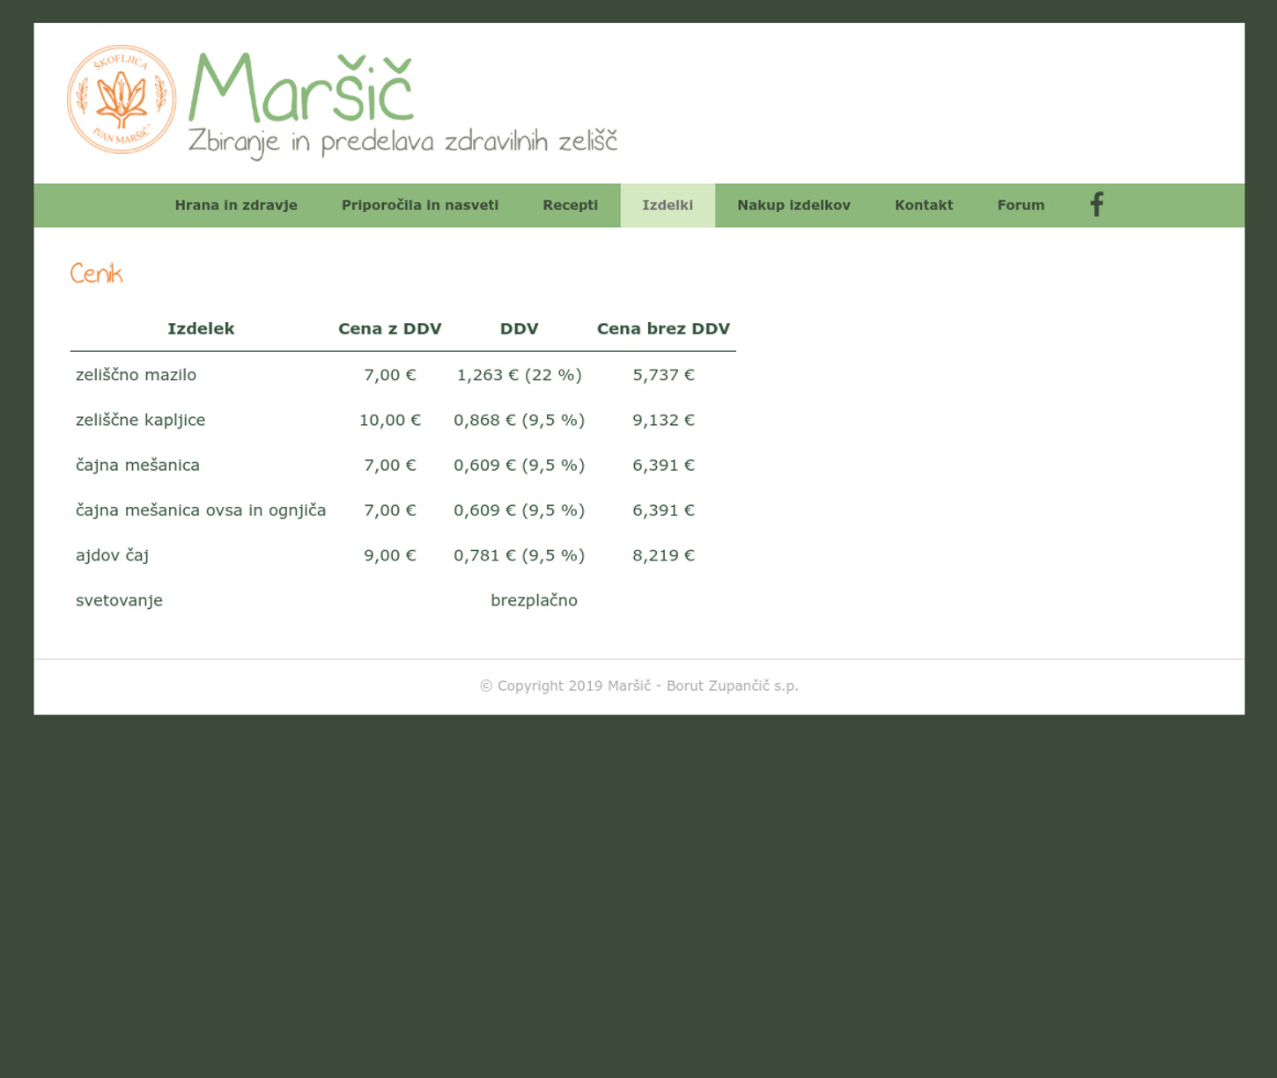Select the highlighted Izdelki tab

point(668,205)
